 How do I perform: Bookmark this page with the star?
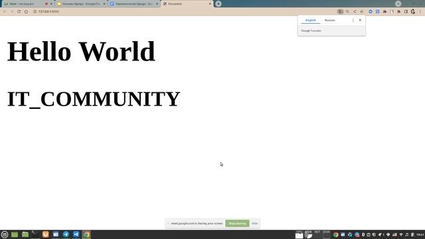361,12
